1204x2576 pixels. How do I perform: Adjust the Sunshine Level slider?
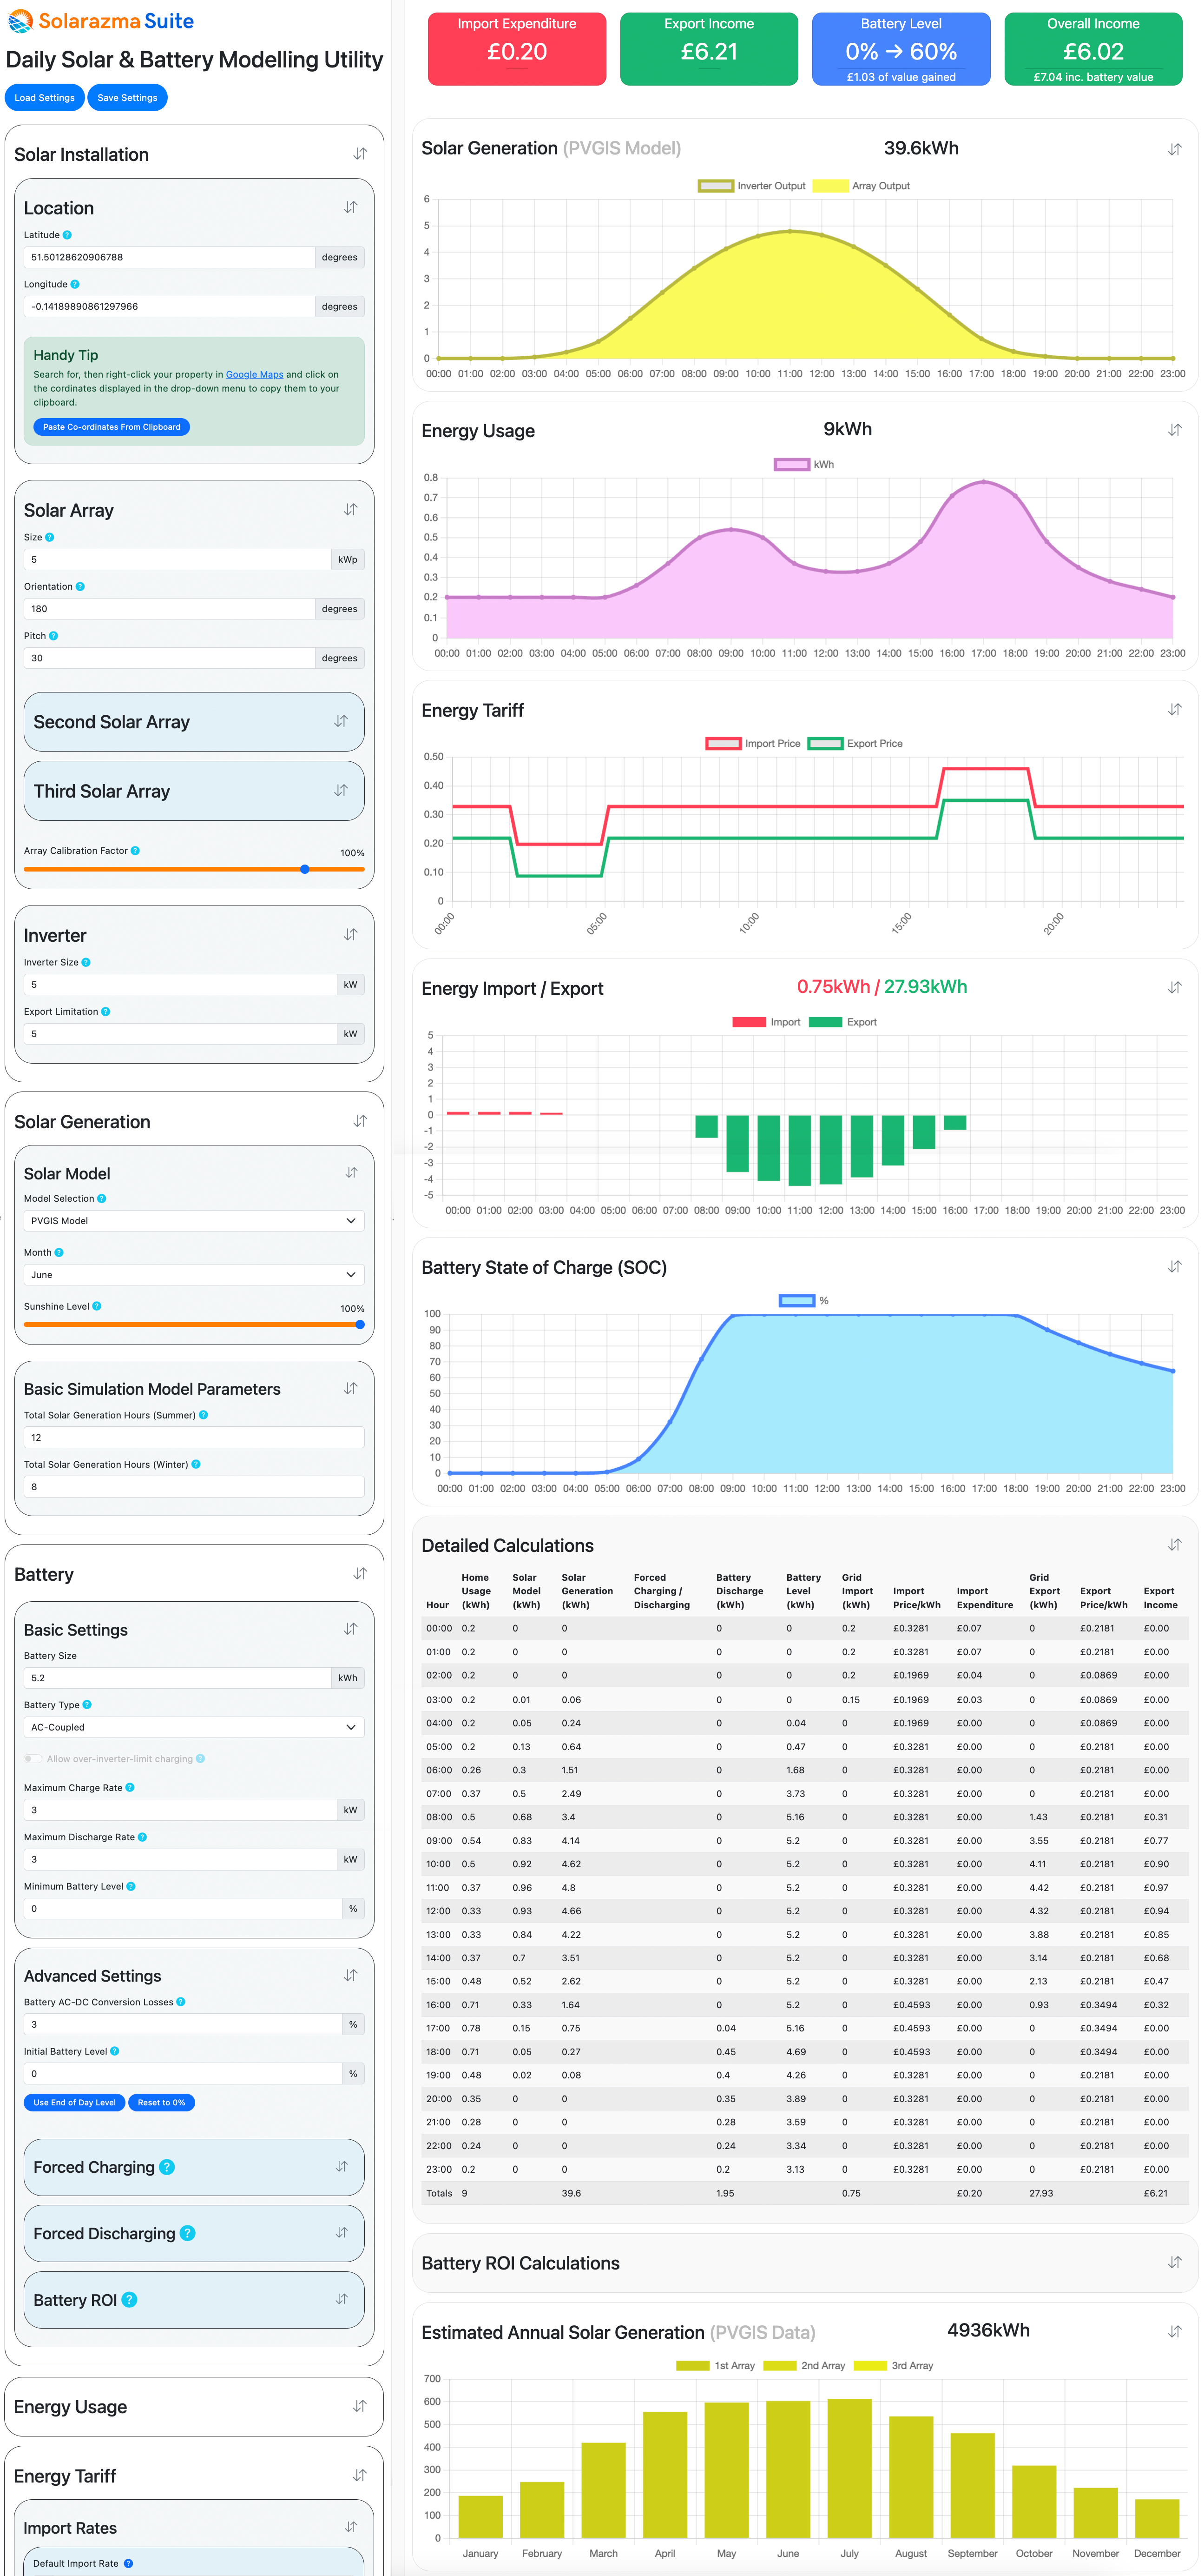pyautogui.click(x=194, y=1324)
